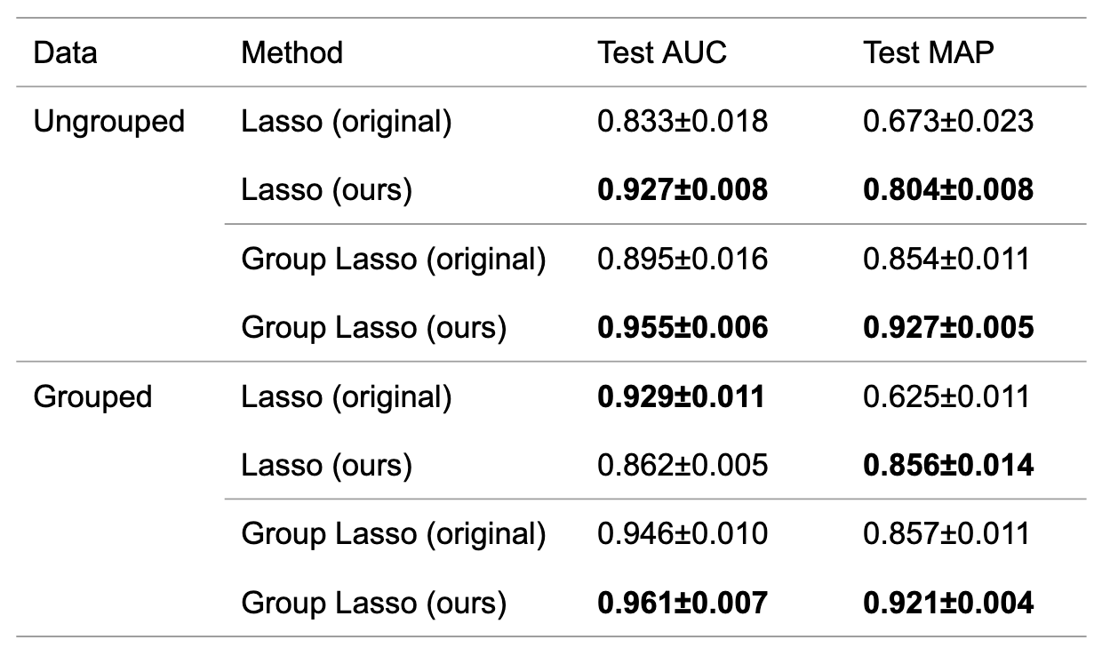Click the 0.854±0.011 MAP cell
The width and height of the screenshot is (1118, 672).
click(x=946, y=259)
